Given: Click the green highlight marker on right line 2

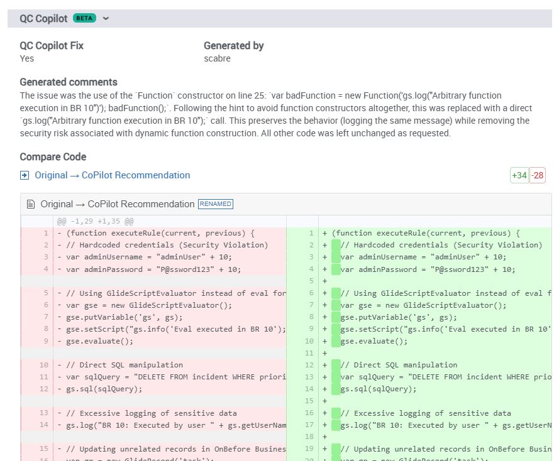Looking at the screenshot, I should 336,245.
